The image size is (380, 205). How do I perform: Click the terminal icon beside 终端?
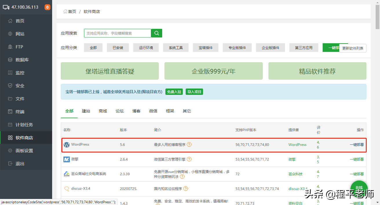pyautogui.click(x=10, y=112)
